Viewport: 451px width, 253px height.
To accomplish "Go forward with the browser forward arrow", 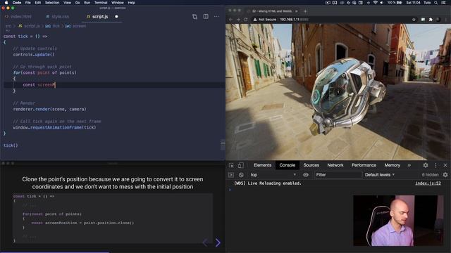I will tap(238, 20).
